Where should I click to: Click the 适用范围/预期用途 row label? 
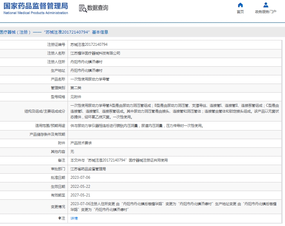pos(50,126)
